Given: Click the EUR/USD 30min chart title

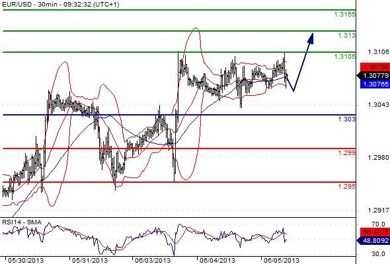Looking at the screenshot, I should (60, 5).
